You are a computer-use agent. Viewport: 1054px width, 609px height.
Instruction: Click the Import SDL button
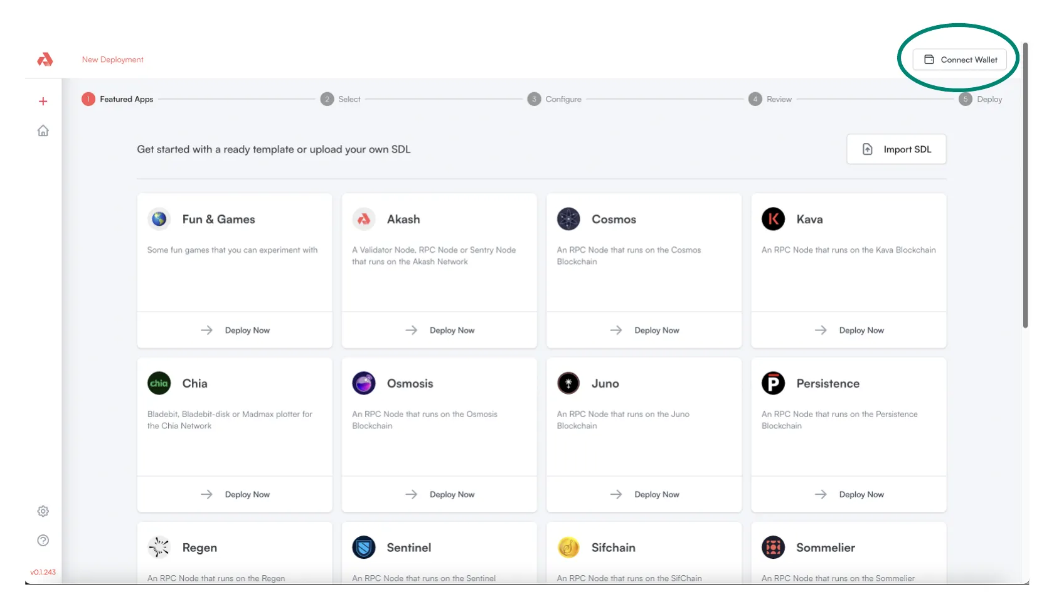coord(896,149)
